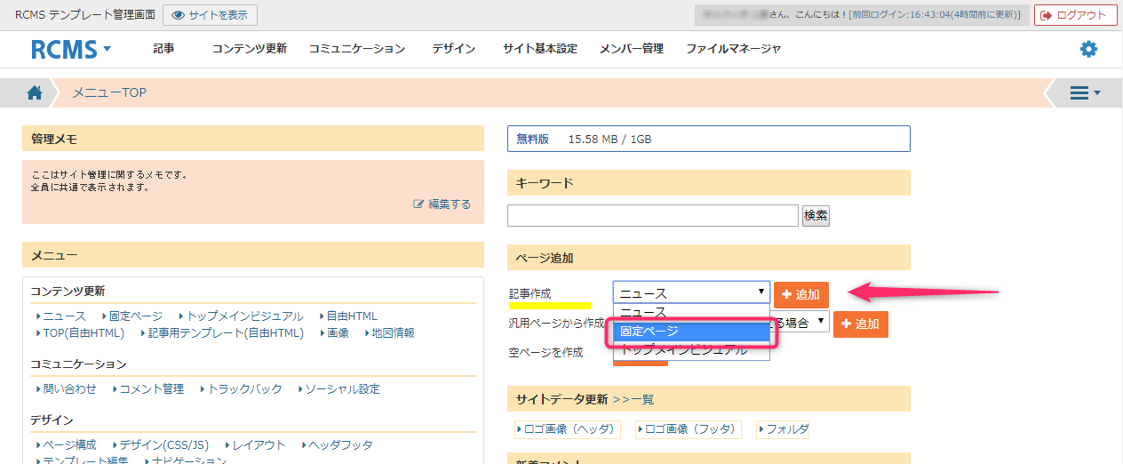Open the デザイン menu in navbar
The width and height of the screenshot is (1123, 464).
tap(453, 49)
